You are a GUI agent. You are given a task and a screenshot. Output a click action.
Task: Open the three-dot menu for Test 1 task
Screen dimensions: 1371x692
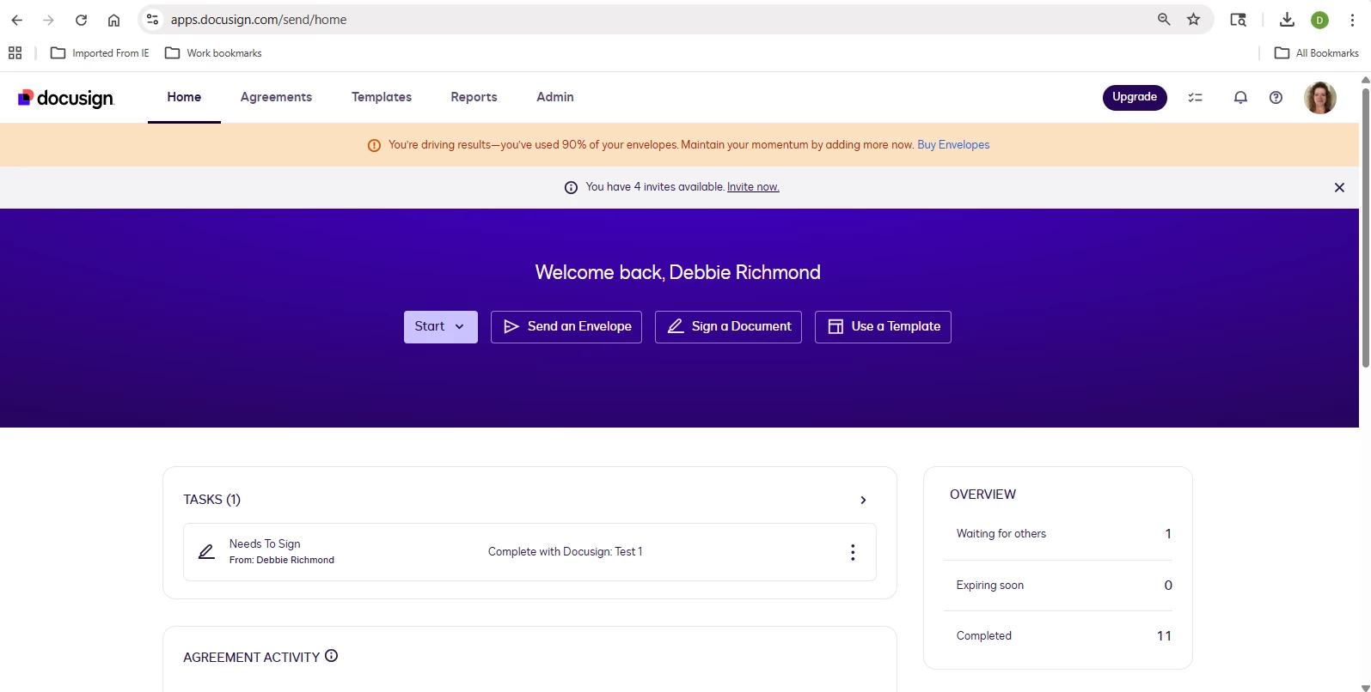[853, 552]
